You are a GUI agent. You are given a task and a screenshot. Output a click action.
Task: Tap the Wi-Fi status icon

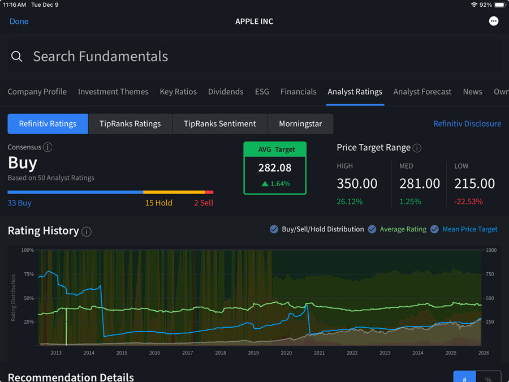point(473,5)
